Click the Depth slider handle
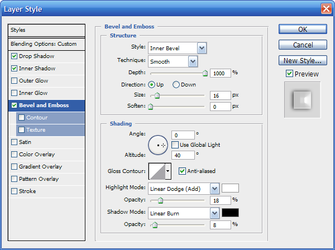 [x=205, y=73]
